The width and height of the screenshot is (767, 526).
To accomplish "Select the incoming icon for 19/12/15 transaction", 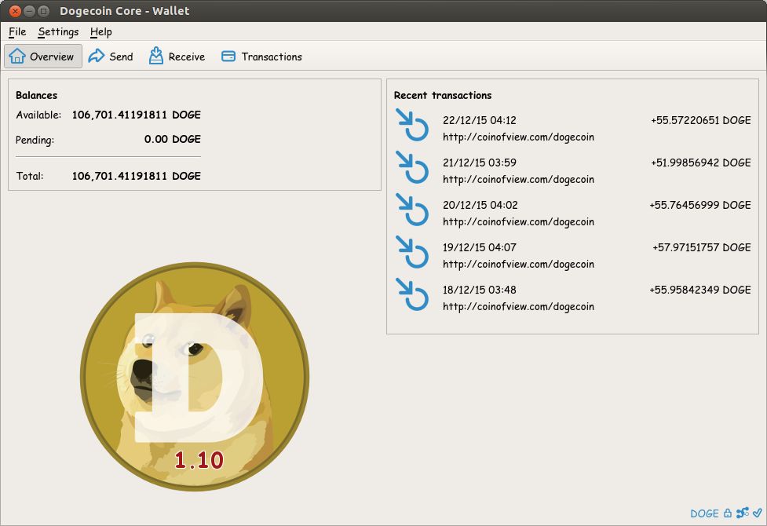I will pyautogui.click(x=412, y=252).
